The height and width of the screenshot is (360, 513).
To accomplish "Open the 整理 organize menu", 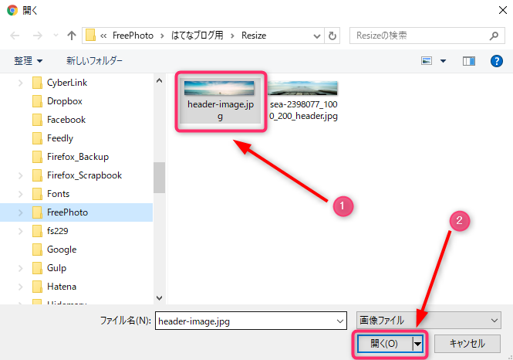I will coord(28,61).
